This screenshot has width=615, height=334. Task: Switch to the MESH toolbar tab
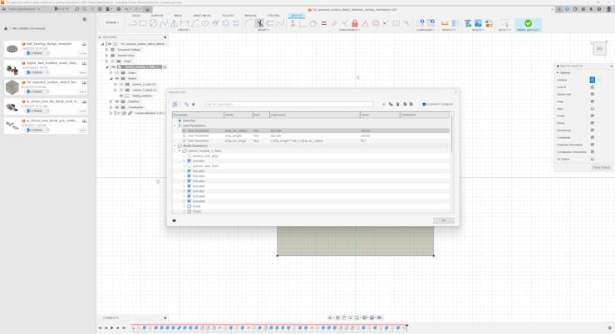coord(178,16)
